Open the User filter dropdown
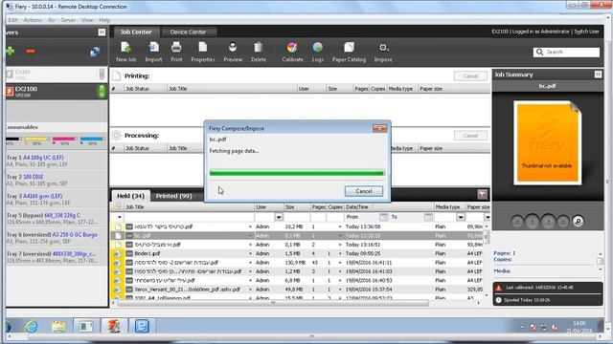613x344 pixels. point(279,217)
